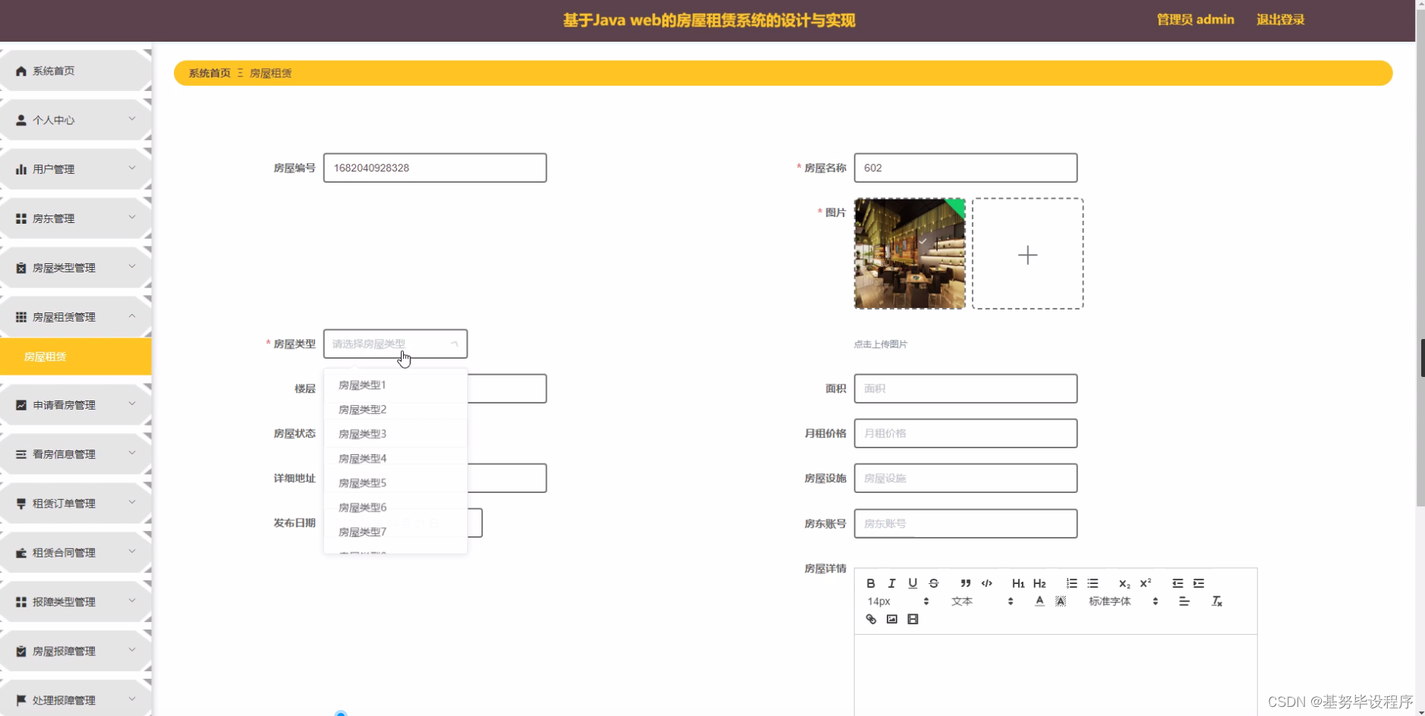Open the font color picker in editor
Image resolution: width=1425 pixels, height=716 pixels.
point(1039,601)
